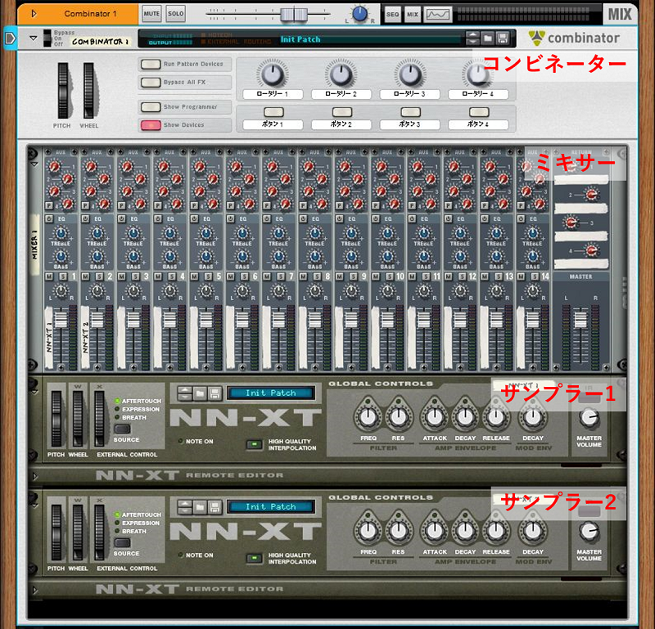Toggle the EQ power button on channel 8
Viewport: 655px width, 629px height.
pyautogui.click(x=303, y=218)
